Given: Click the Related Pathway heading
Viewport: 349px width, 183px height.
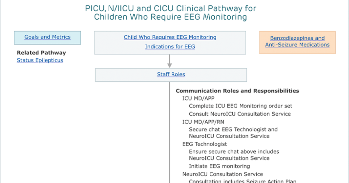Looking at the screenshot, I should pos(41,53).
